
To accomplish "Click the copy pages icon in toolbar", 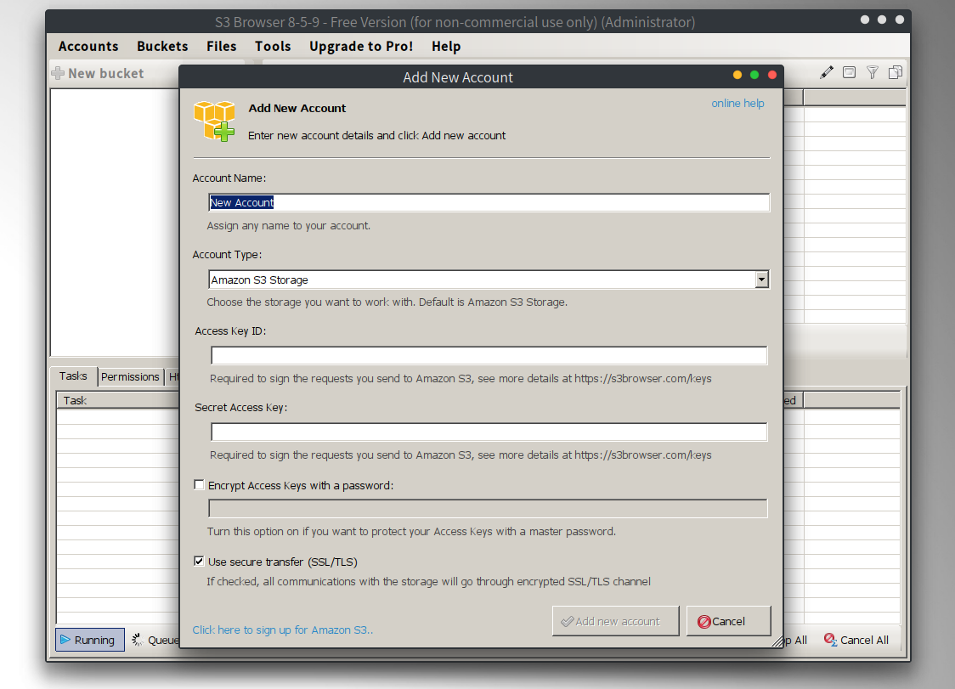I will pos(895,73).
